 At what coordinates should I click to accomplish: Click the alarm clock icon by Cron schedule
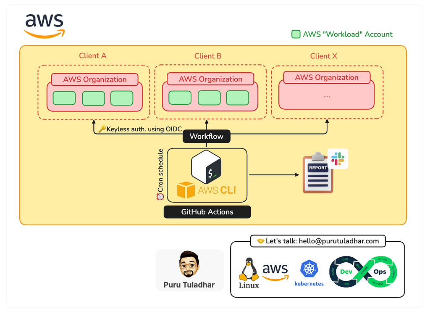[160, 197]
